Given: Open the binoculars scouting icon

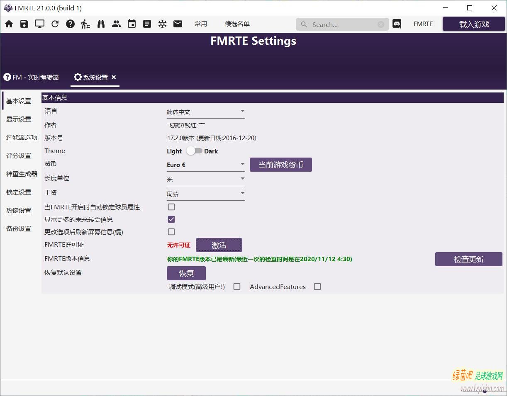Looking at the screenshot, I should click(x=101, y=24).
